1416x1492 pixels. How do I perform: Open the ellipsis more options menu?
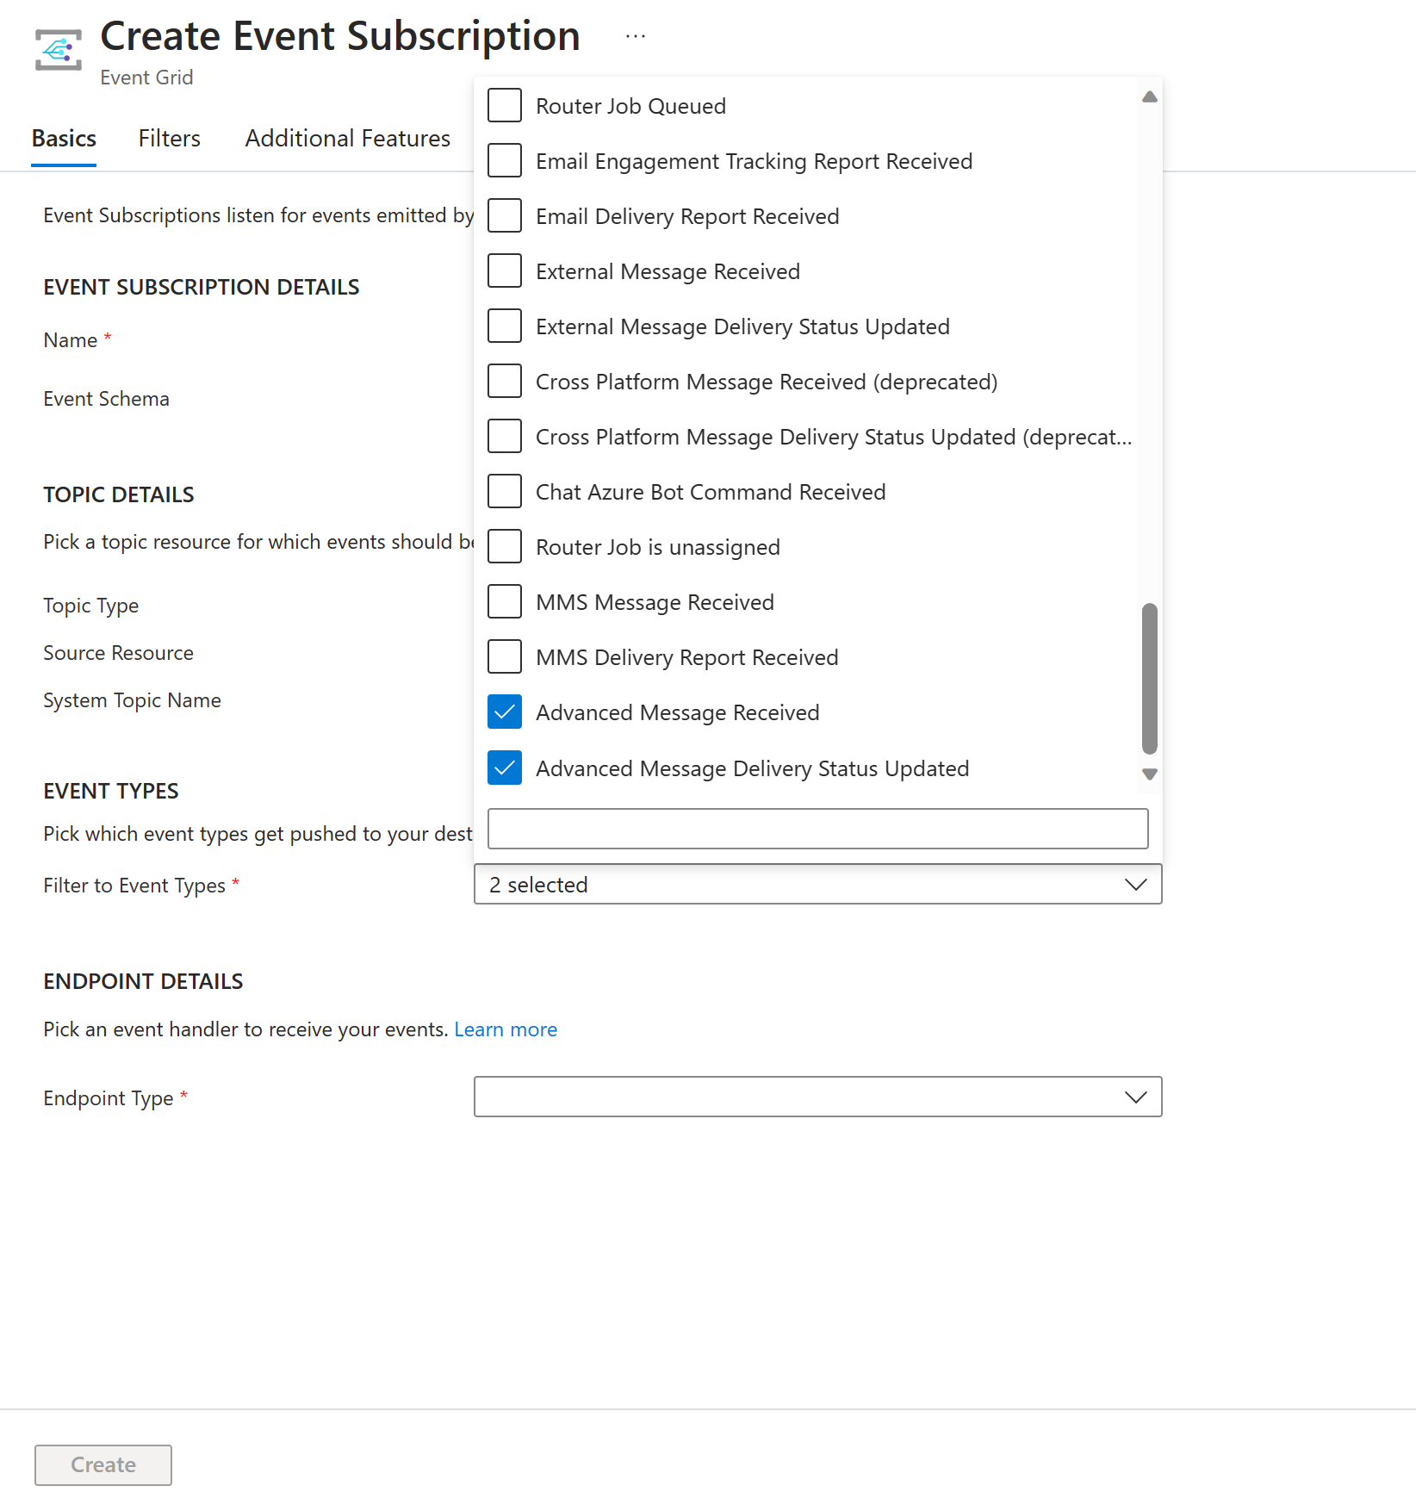click(636, 36)
